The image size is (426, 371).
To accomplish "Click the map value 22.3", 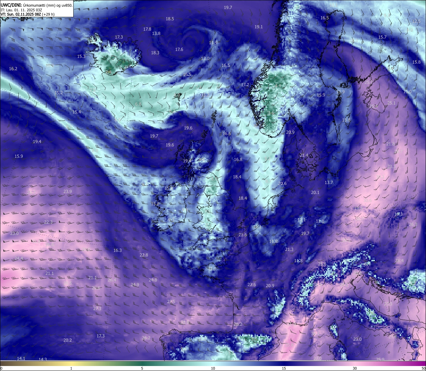I will [x=48, y=222].
